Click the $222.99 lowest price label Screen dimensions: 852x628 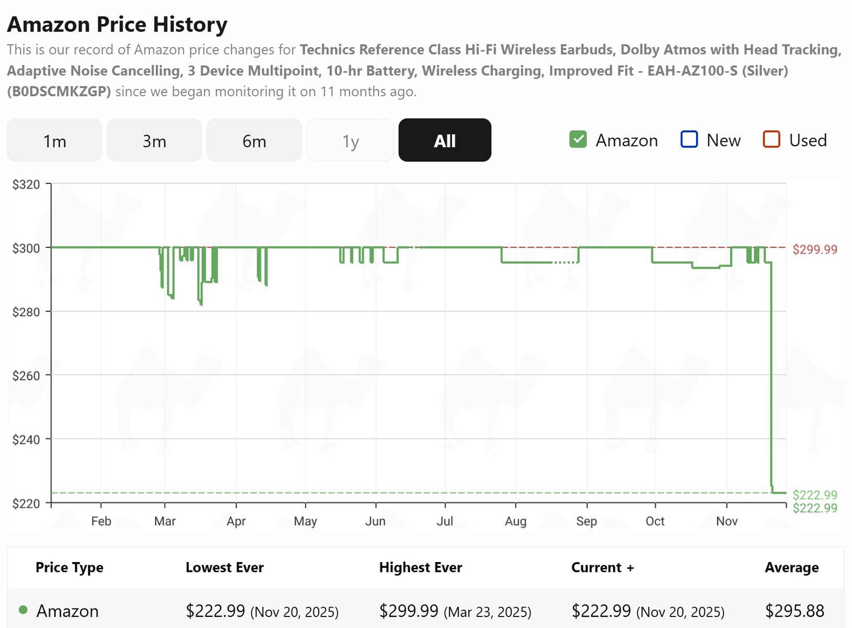click(815, 495)
